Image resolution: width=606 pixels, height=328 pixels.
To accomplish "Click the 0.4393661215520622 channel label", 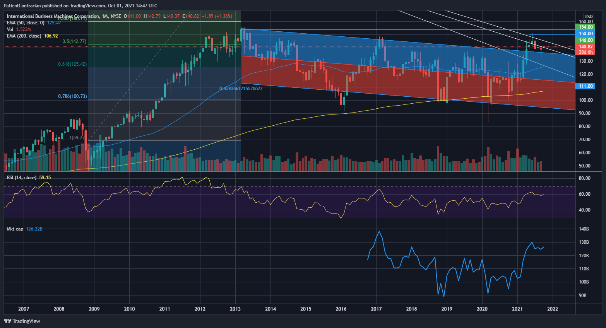I will 241,89.
